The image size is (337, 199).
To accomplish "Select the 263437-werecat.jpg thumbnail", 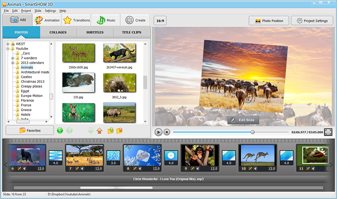I will tap(119, 53).
